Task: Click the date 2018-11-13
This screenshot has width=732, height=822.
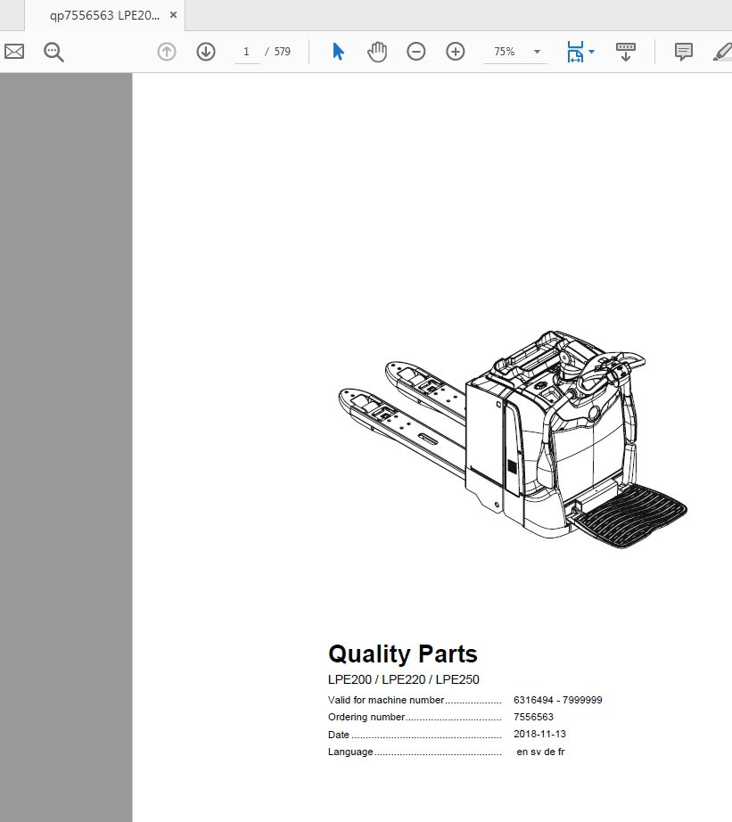Action: (539, 734)
